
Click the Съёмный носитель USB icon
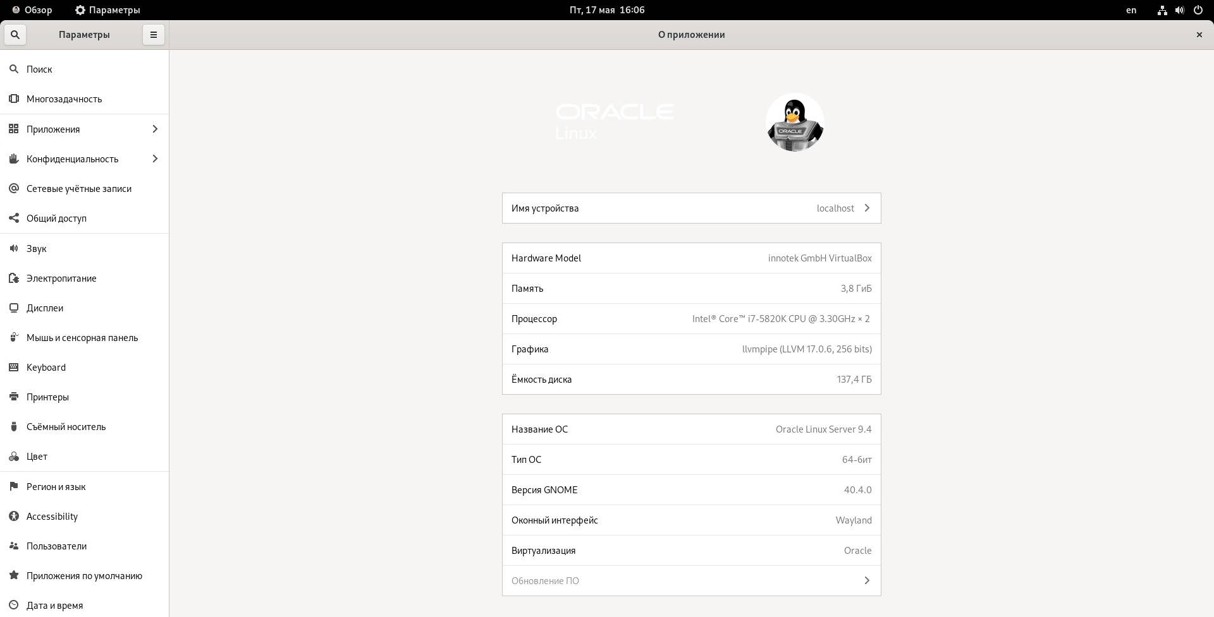pos(14,426)
